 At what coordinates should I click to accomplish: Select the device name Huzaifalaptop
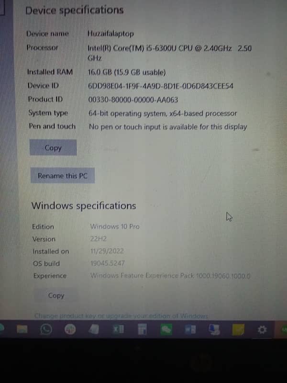pyautogui.click(x=110, y=34)
